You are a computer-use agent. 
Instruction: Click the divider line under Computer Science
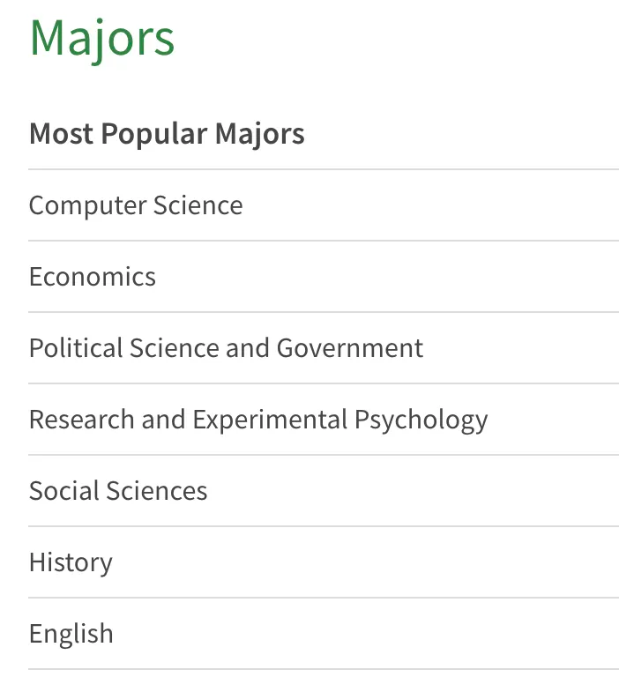(x=324, y=241)
